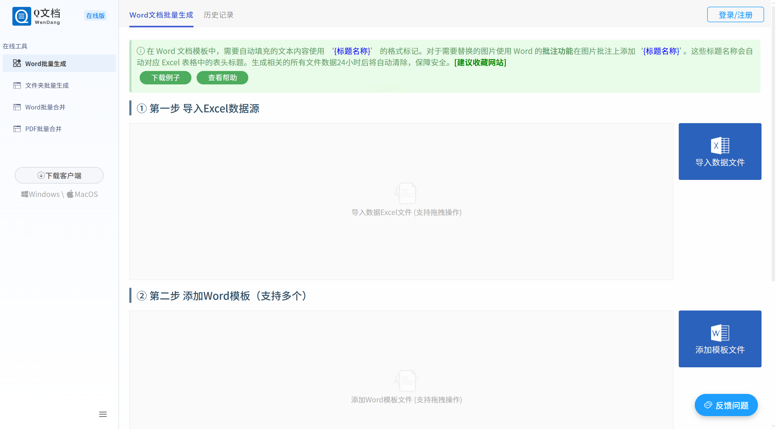Click the 下载客户端 button

pyautogui.click(x=59, y=175)
